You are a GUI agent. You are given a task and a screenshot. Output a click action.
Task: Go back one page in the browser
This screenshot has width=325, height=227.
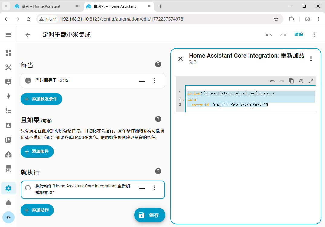(x=7, y=19)
